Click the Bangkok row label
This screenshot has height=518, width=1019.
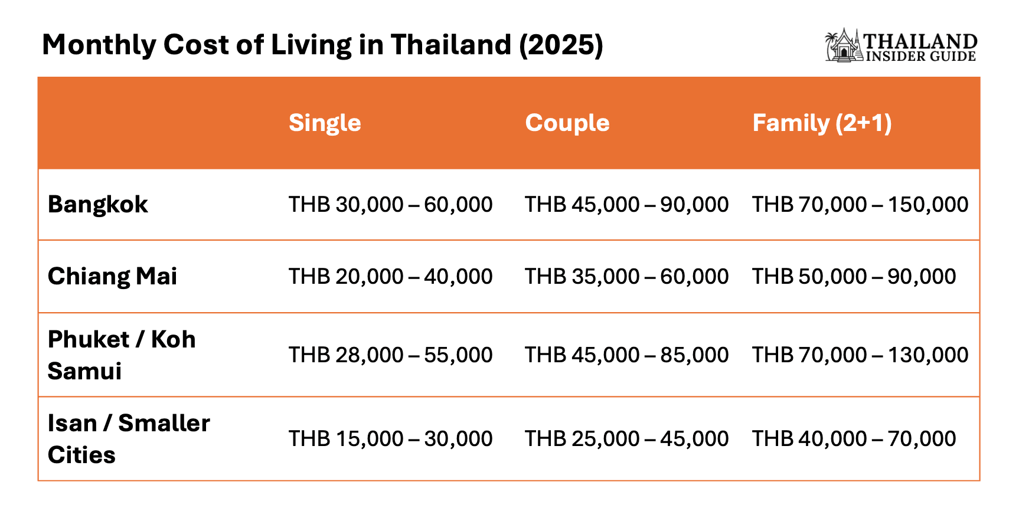(98, 205)
